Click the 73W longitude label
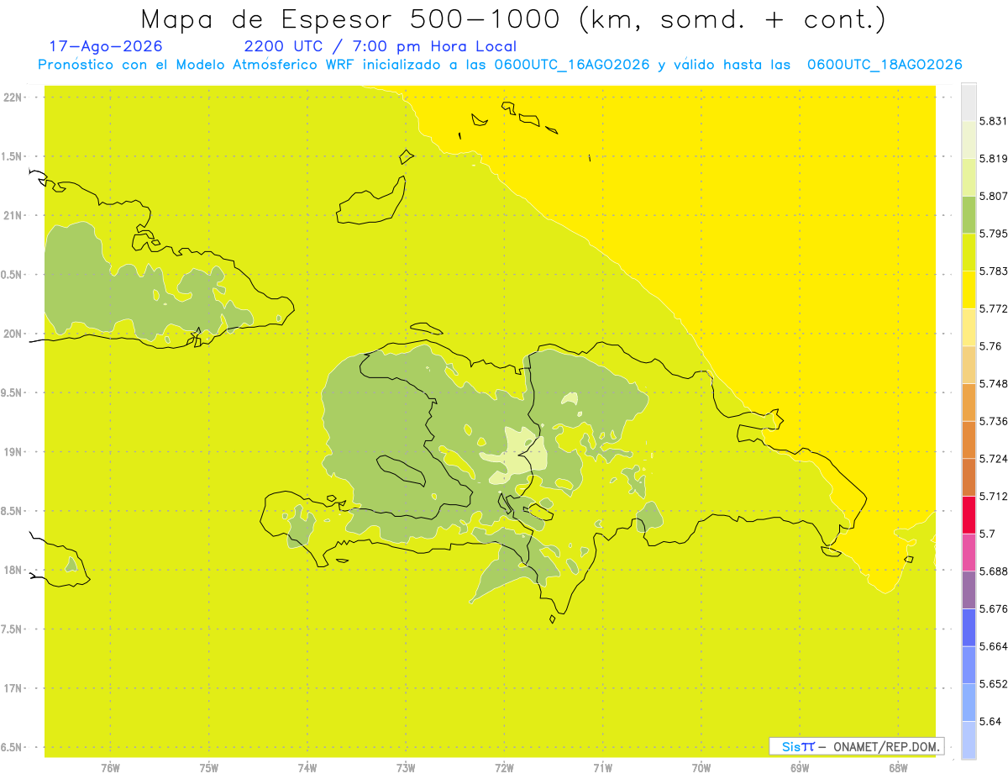This screenshot has width=1008, height=779. (x=406, y=768)
